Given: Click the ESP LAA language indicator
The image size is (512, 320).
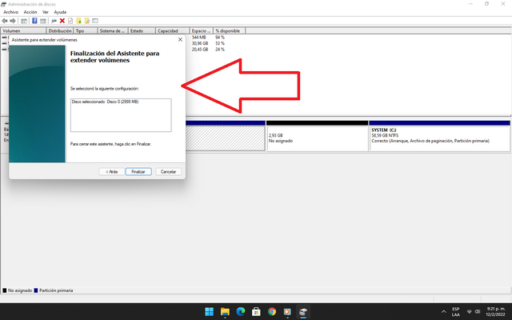Looking at the screenshot, I should coord(456,312).
